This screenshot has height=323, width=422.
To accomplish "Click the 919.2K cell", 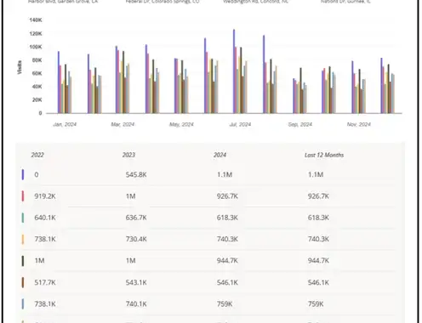I will coord(45,196).
